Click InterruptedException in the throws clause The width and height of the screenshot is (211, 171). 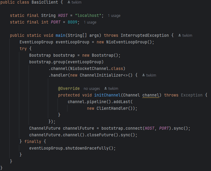click(145, 36)
